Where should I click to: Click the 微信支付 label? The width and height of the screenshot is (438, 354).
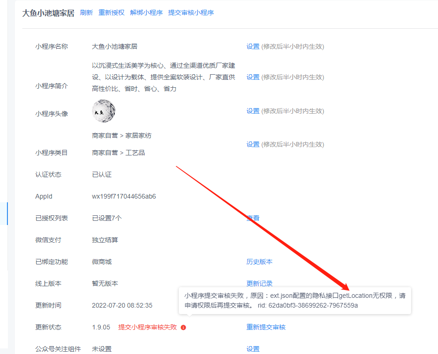[x=48, y=240]
